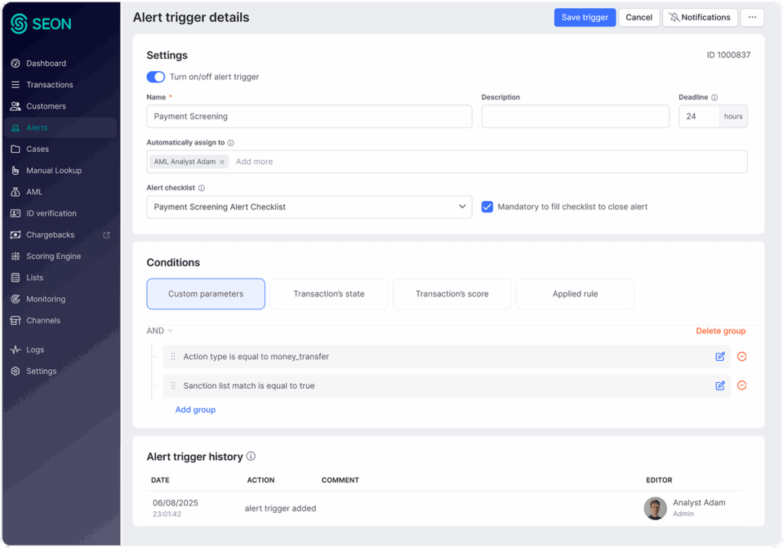Edit the Action type money_transfer condition
783x548 pixels.
720,356
